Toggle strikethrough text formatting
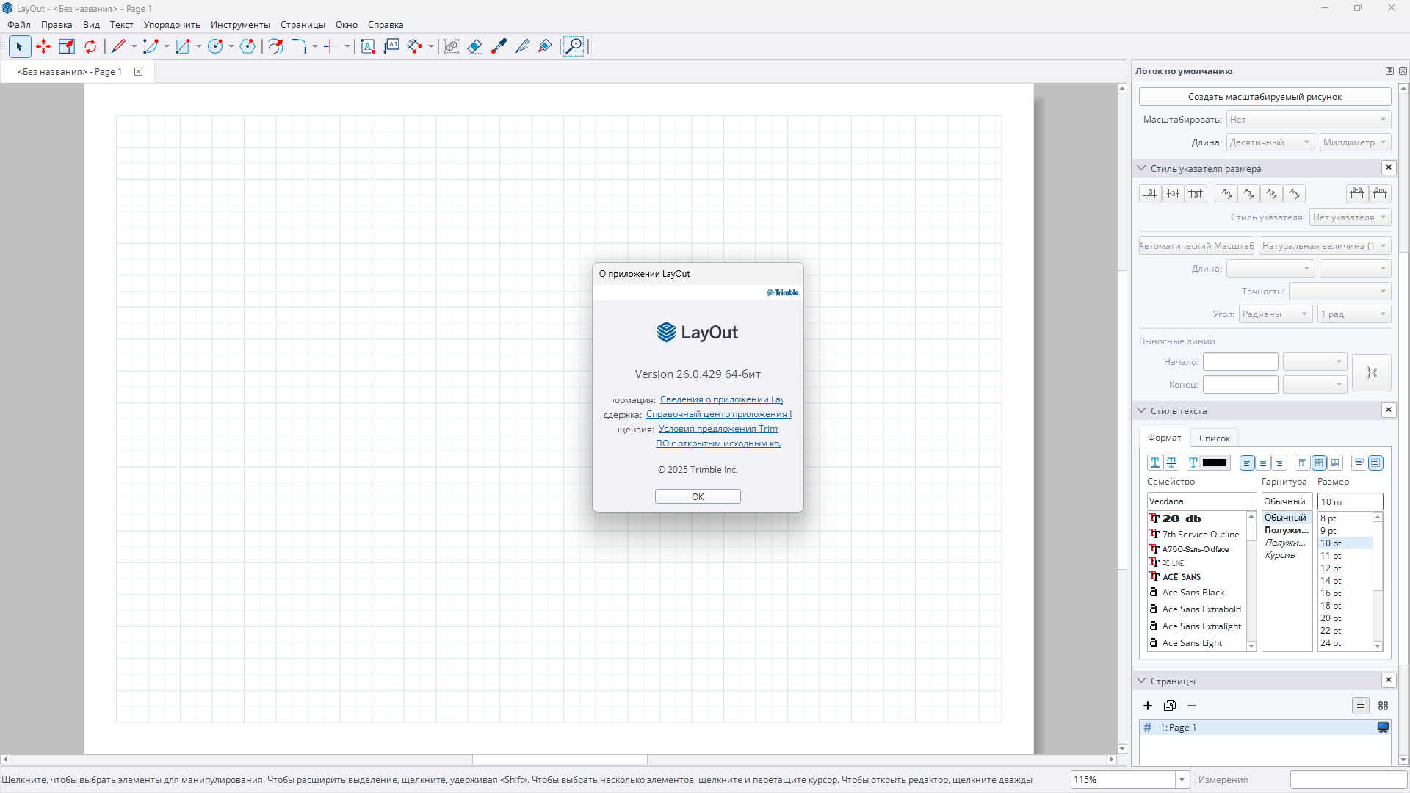 1172,463
